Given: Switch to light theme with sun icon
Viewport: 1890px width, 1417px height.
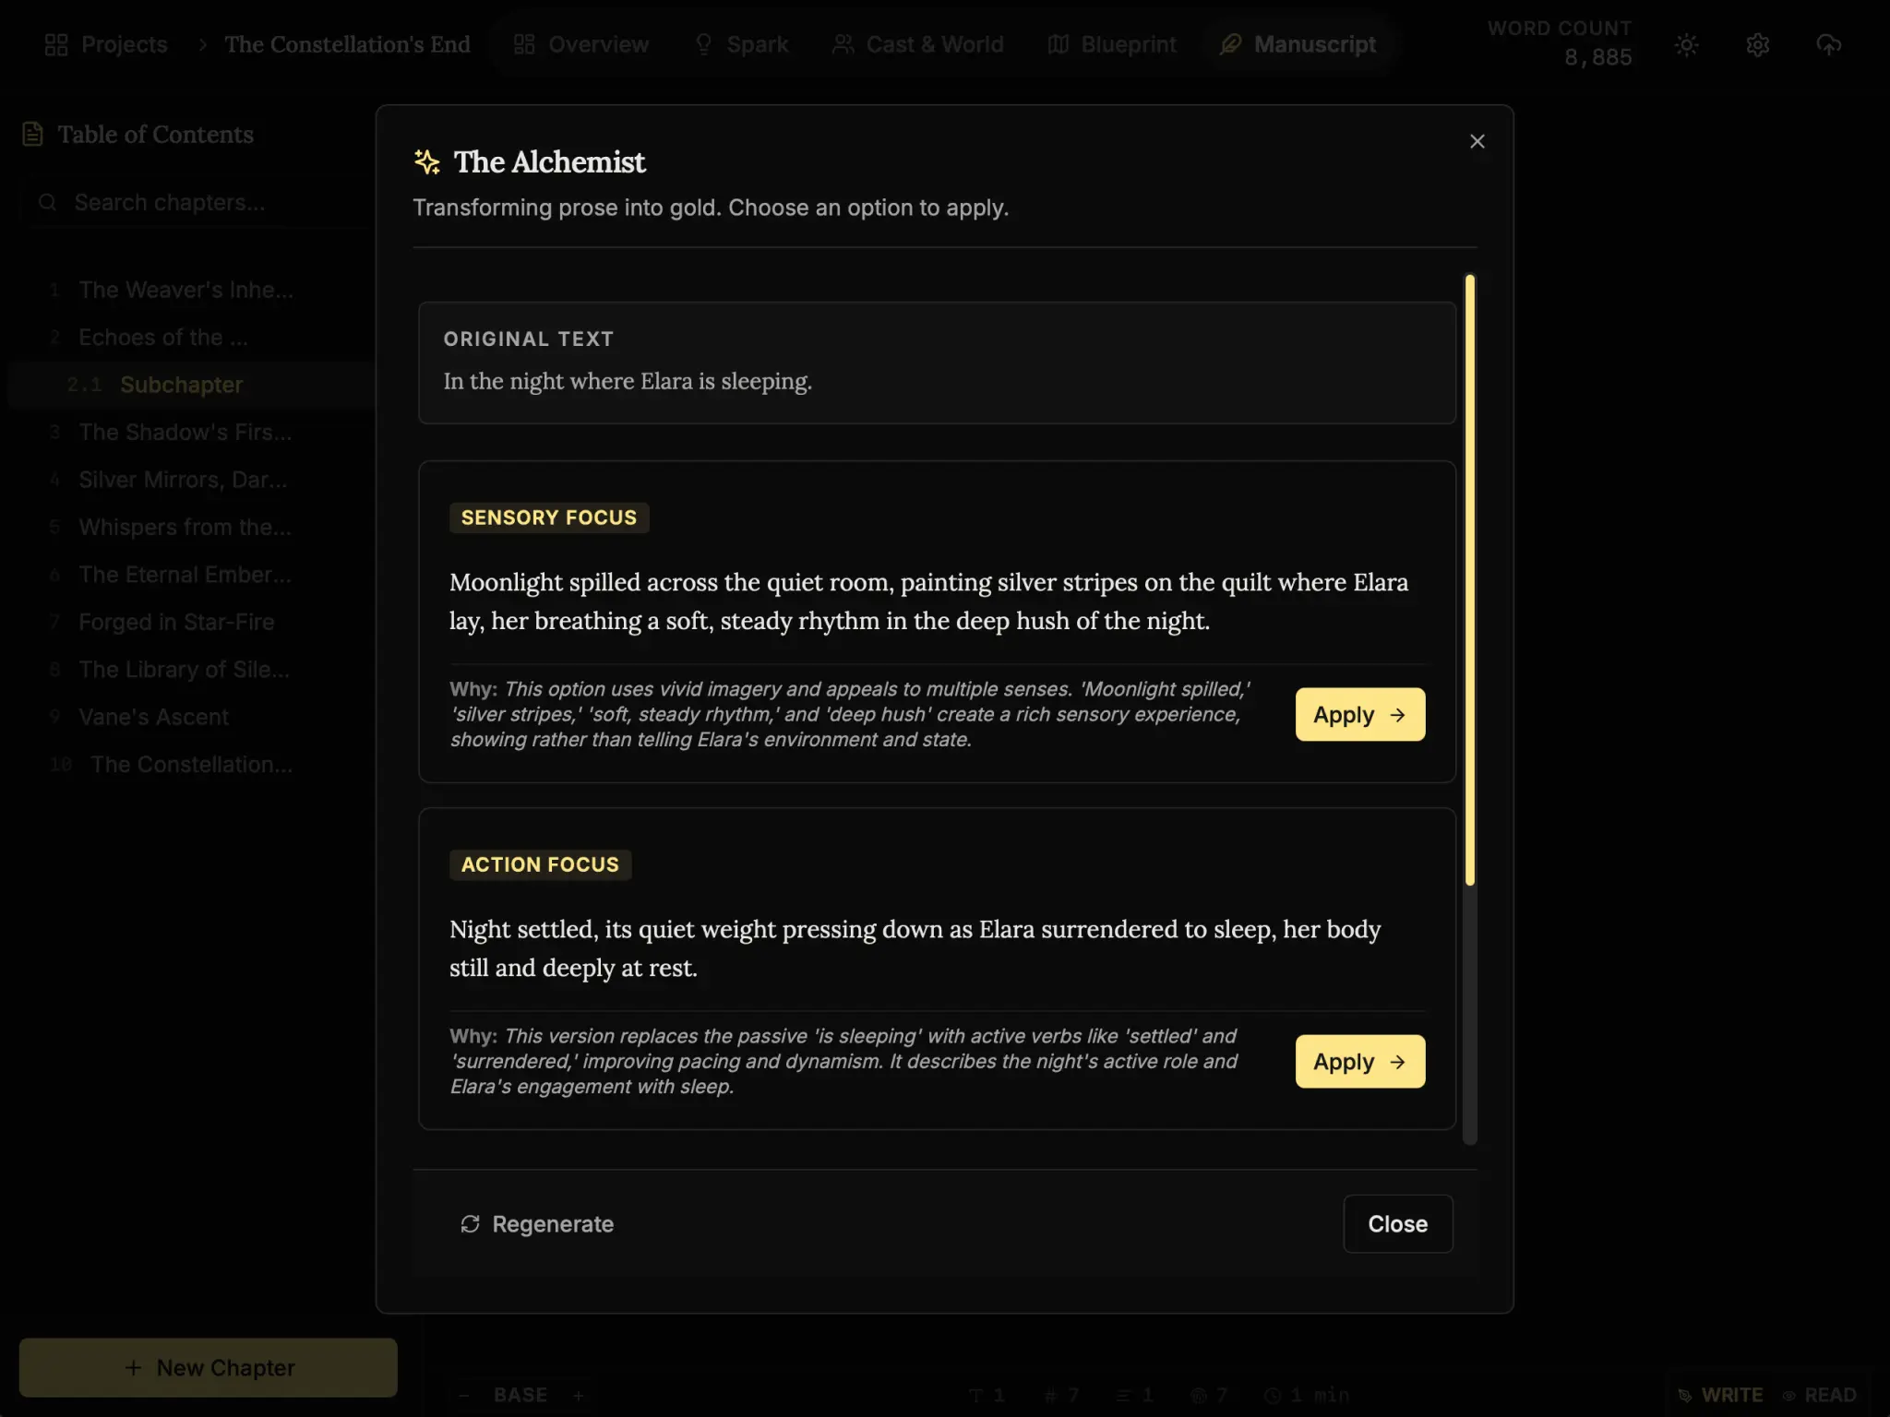Looking at the screenshot, I should 1686,44.
